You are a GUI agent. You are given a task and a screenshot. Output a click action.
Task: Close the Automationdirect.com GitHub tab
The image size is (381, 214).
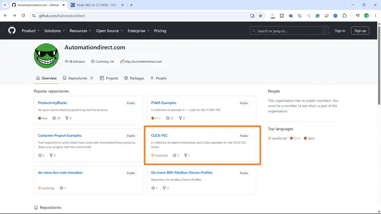click(x=63, y=5)
